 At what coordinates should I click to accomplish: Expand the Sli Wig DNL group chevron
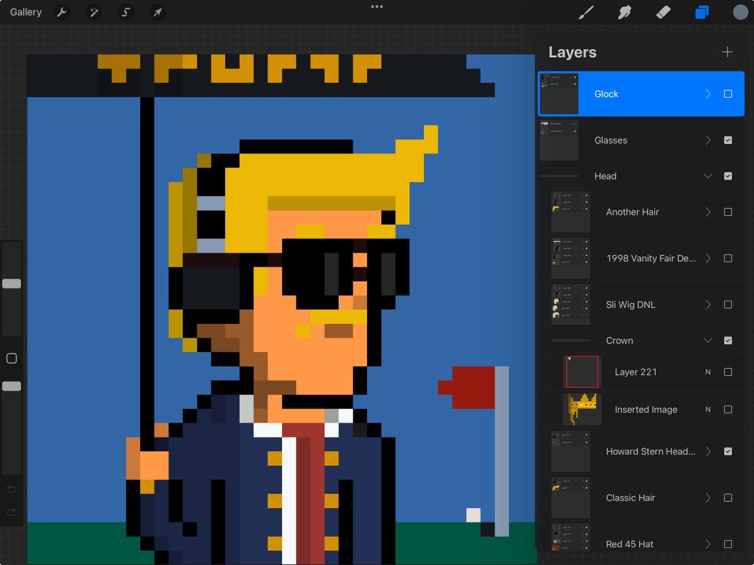(708, 304)
